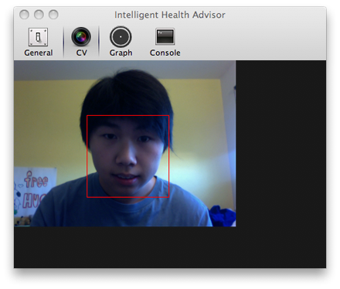Screen dimensions: 340x289
Task: Minimize the window with middle button
Action: pos(39,15)
